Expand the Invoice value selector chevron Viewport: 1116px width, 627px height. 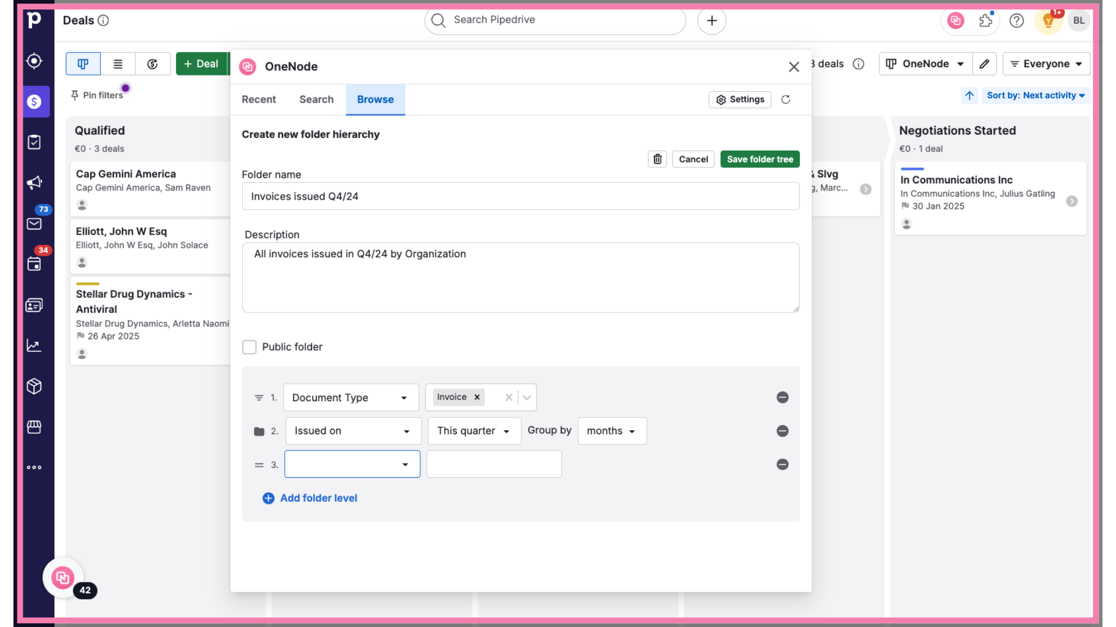point(527,398)
